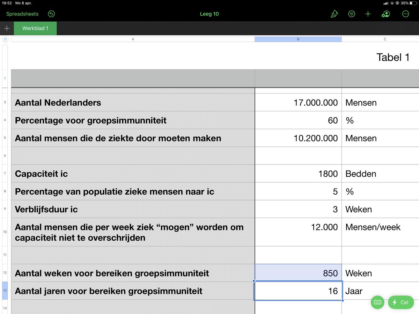Select cell Aantal weken voor bereiken groepsimmuniteit

(133, 273)
